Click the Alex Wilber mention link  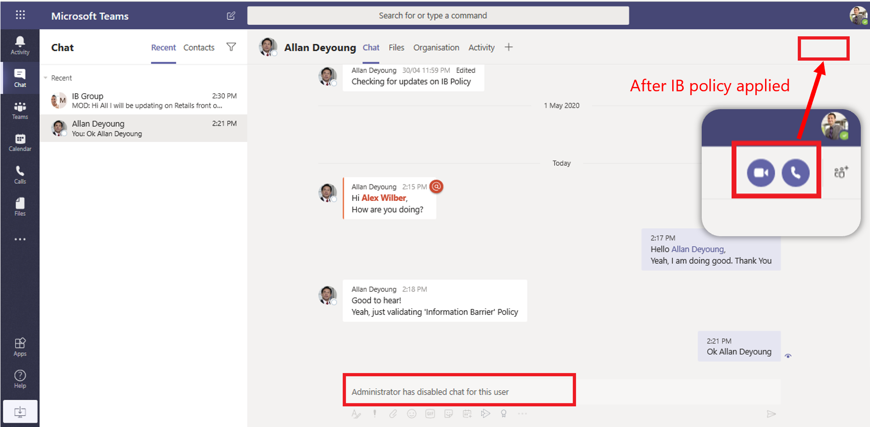pyautogui.click(x=384, y=198)
